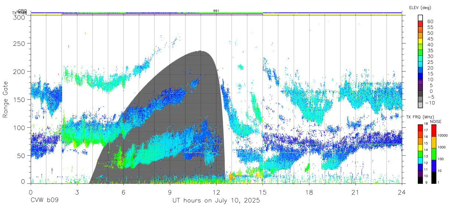The image size is (452, 208).
Task: Click the '60' label on the ELEV colorbar
Action: click(430, 22)
